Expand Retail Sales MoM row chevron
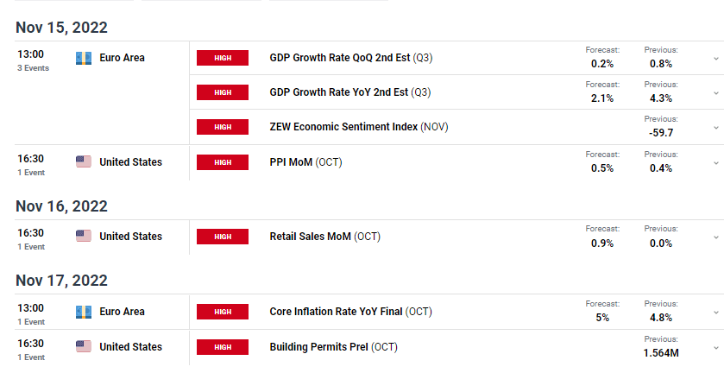 point(716,237)
